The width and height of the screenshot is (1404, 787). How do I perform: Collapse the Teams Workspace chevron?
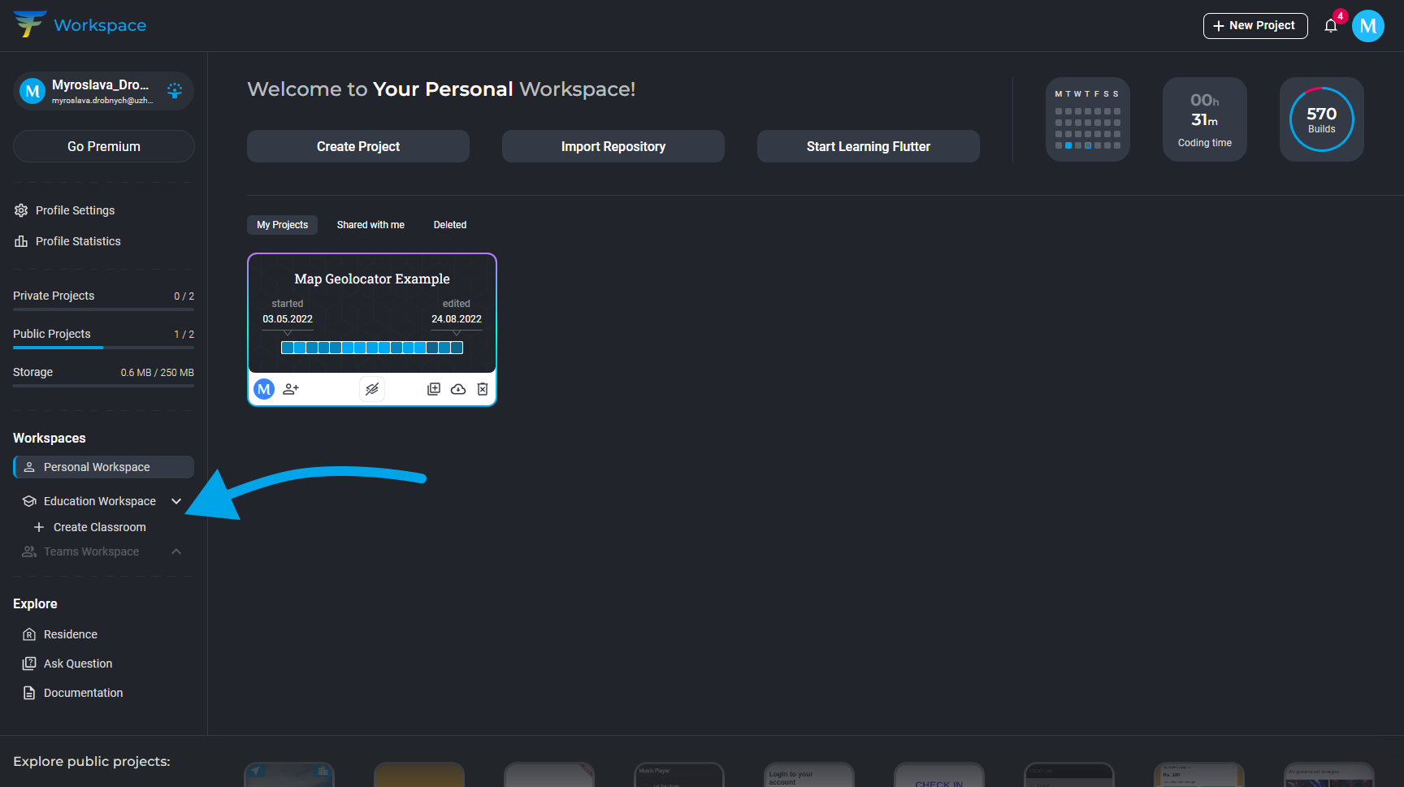coord(176,551)
